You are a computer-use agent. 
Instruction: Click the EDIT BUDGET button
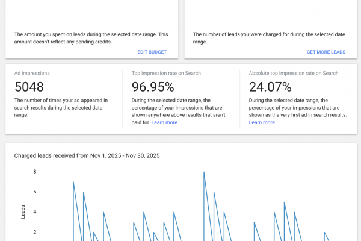152,52
